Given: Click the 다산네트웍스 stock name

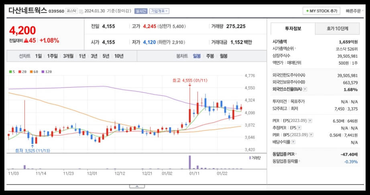Looking at the screenshot, I should [28, 10].
